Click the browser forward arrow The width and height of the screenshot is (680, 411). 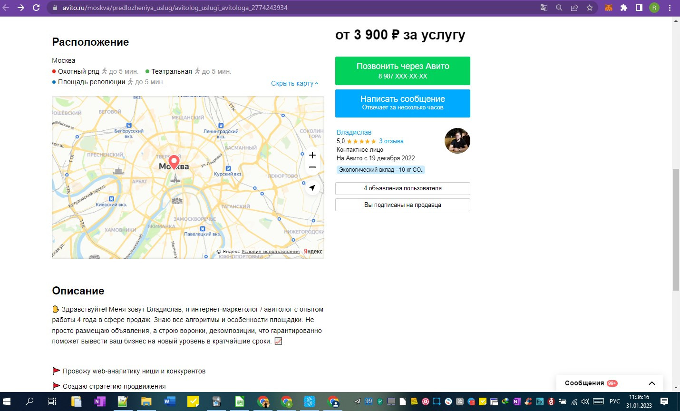(21, 8)
